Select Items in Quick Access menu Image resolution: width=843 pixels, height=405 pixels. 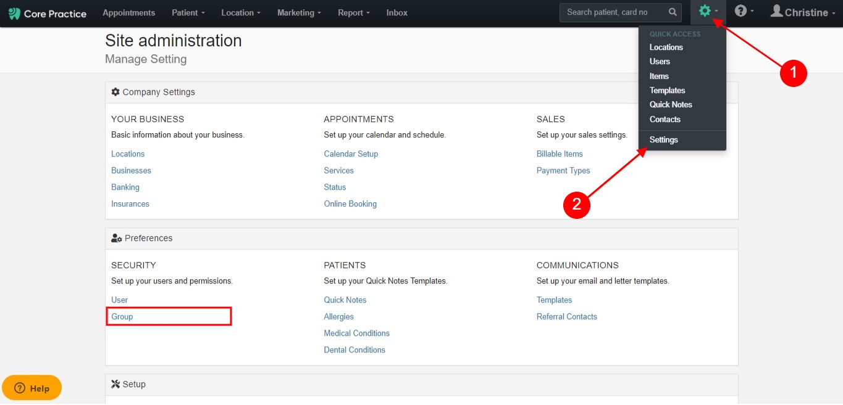coord(659,76)
